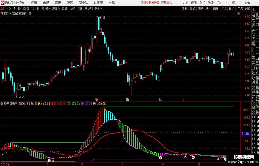Click the 苏常柴A stock name in title bar
The image size is (259, 166).
[166, 3]
